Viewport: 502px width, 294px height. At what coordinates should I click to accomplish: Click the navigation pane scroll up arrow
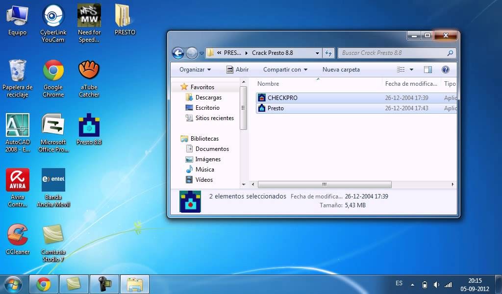click(x=243, y=82)
